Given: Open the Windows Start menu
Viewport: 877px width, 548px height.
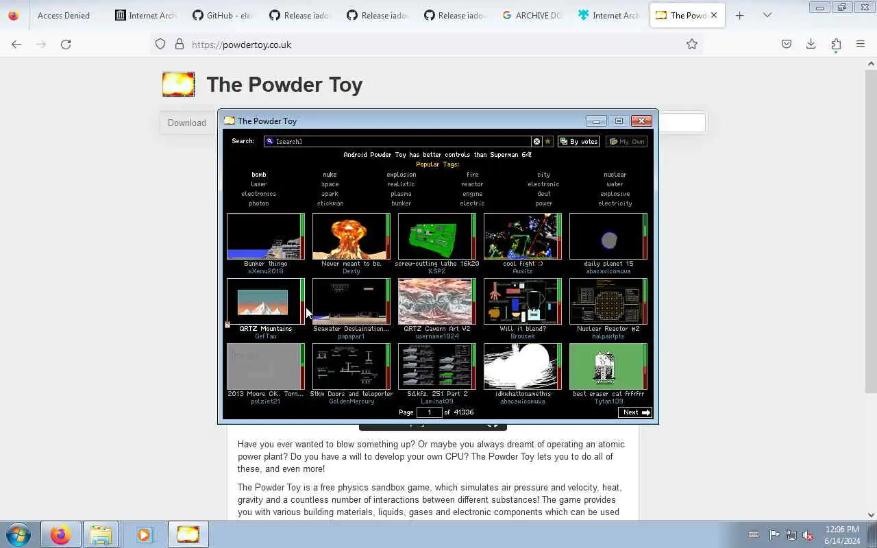Looking at the screenshot, I should coord(18,534).
